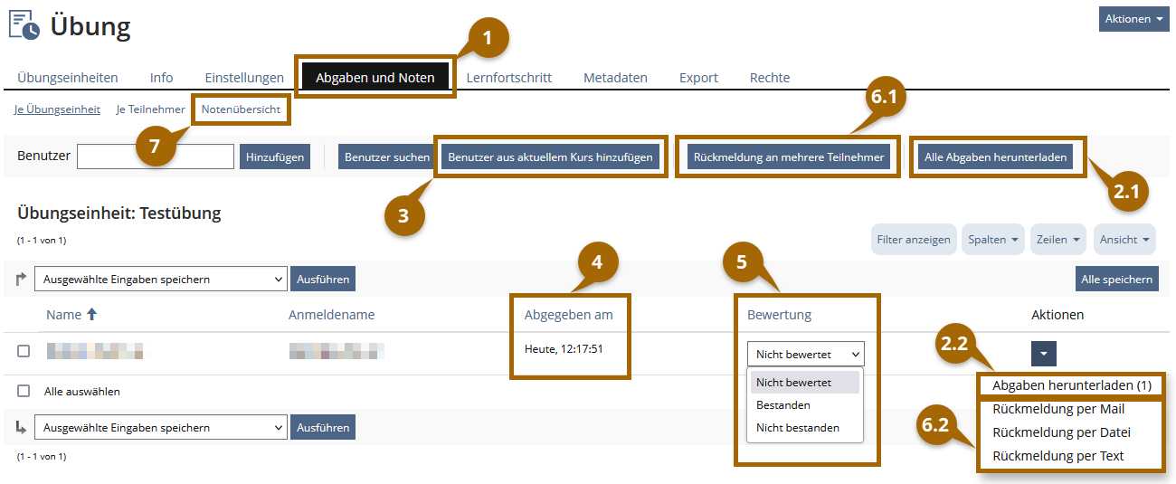Choose 'Bestanden' in grading list
1176x484 pixels.
[x=783, y=405]
